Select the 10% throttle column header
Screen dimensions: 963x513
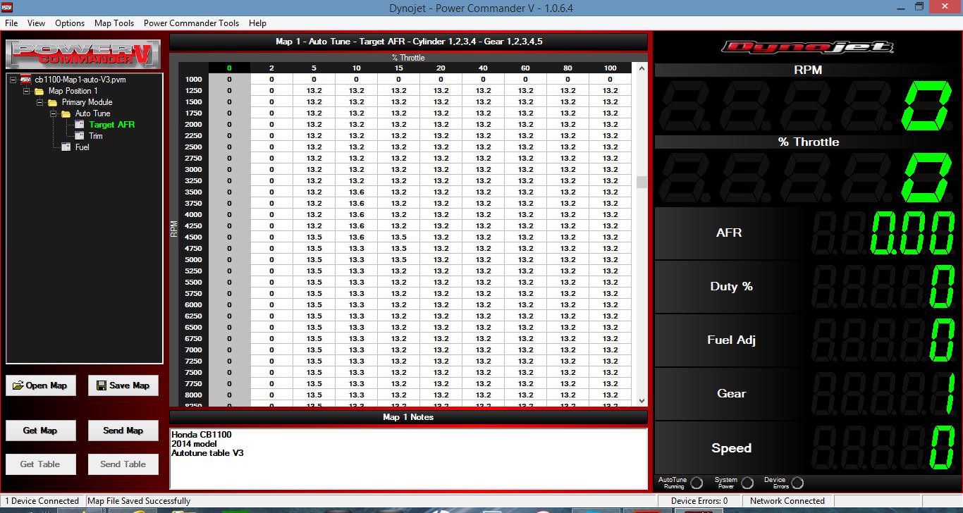pyautogui.click(x=356, y=68)
